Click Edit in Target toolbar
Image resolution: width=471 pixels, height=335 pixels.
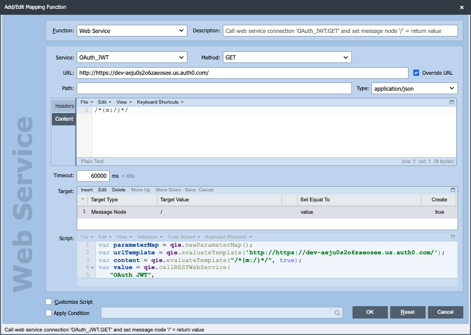(x=103, y=190)
